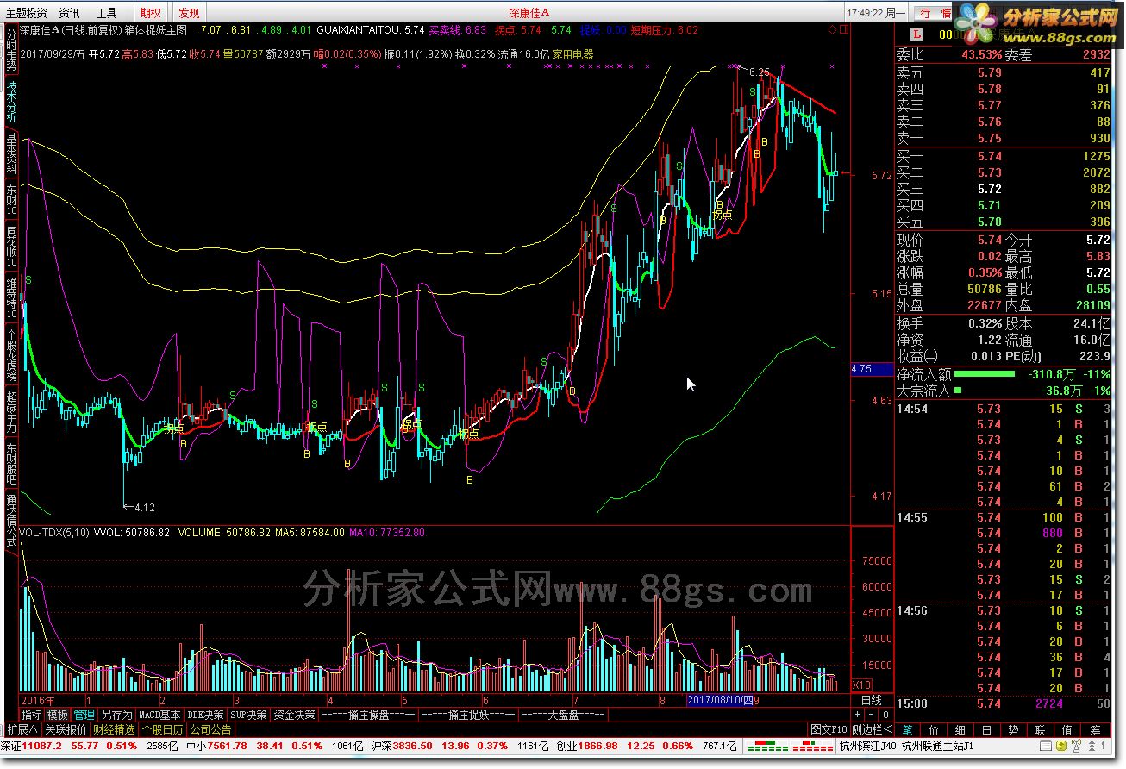Click the X10 volume scale marker
Image resolution: width=1126 pixels, height=769 pixels.
860,685
